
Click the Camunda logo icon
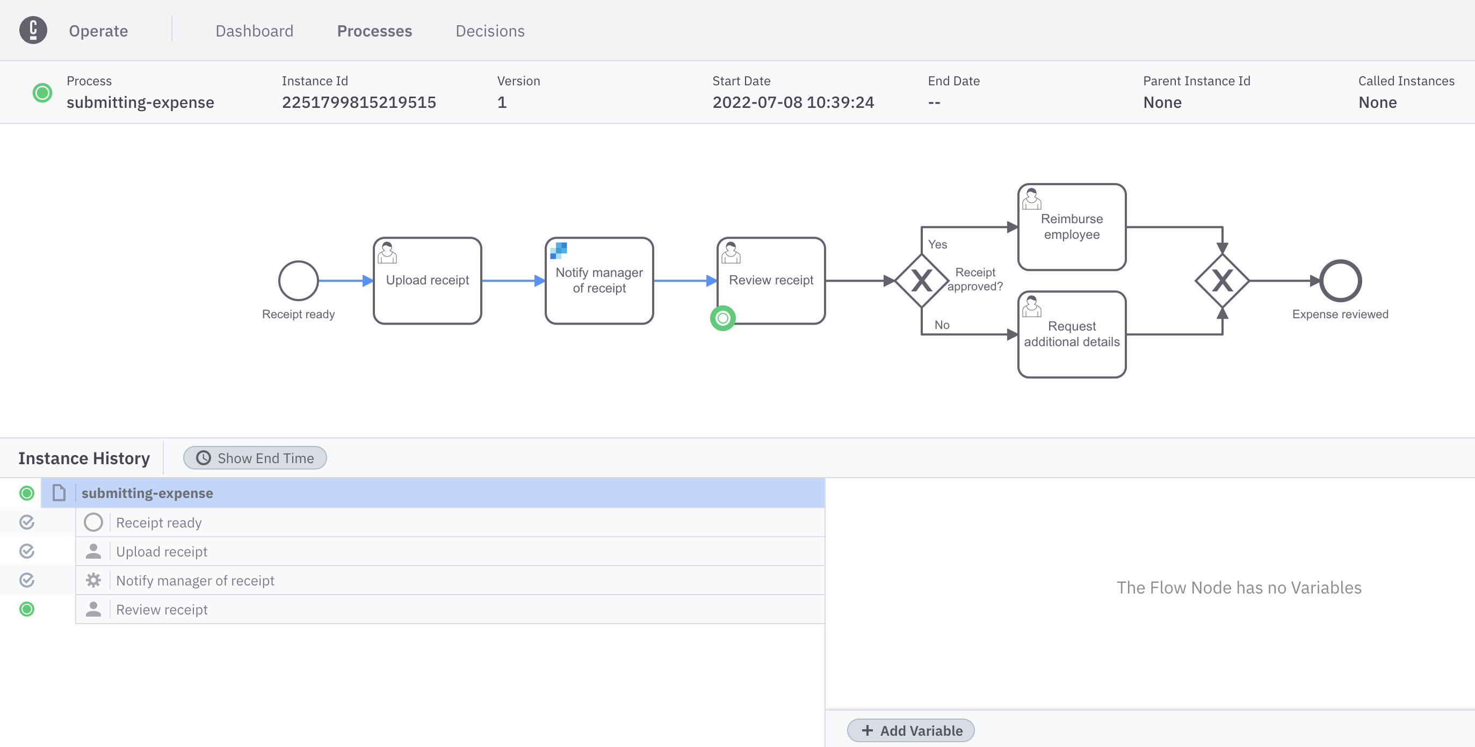33,30
